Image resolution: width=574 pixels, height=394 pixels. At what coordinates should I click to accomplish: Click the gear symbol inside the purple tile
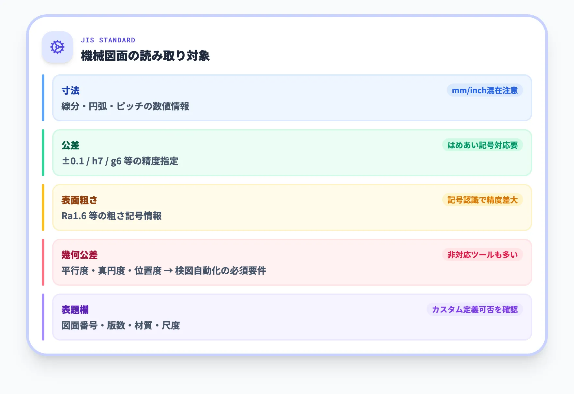pyautogui.click(x=57, y=47)
